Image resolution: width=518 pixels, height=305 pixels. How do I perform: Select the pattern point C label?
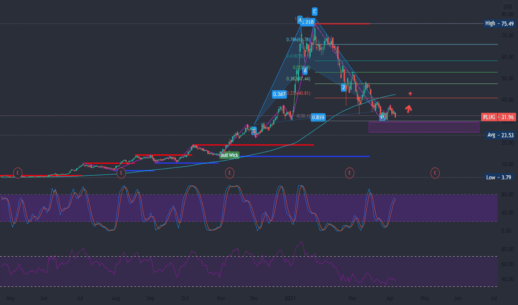pos(315,12)
